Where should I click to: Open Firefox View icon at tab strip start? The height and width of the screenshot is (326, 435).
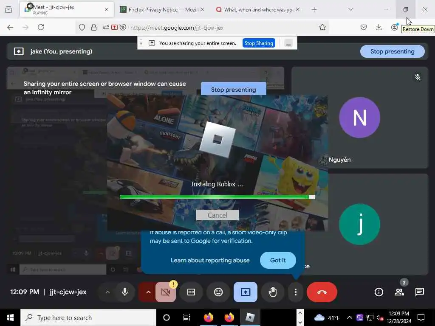pos(8,10)
